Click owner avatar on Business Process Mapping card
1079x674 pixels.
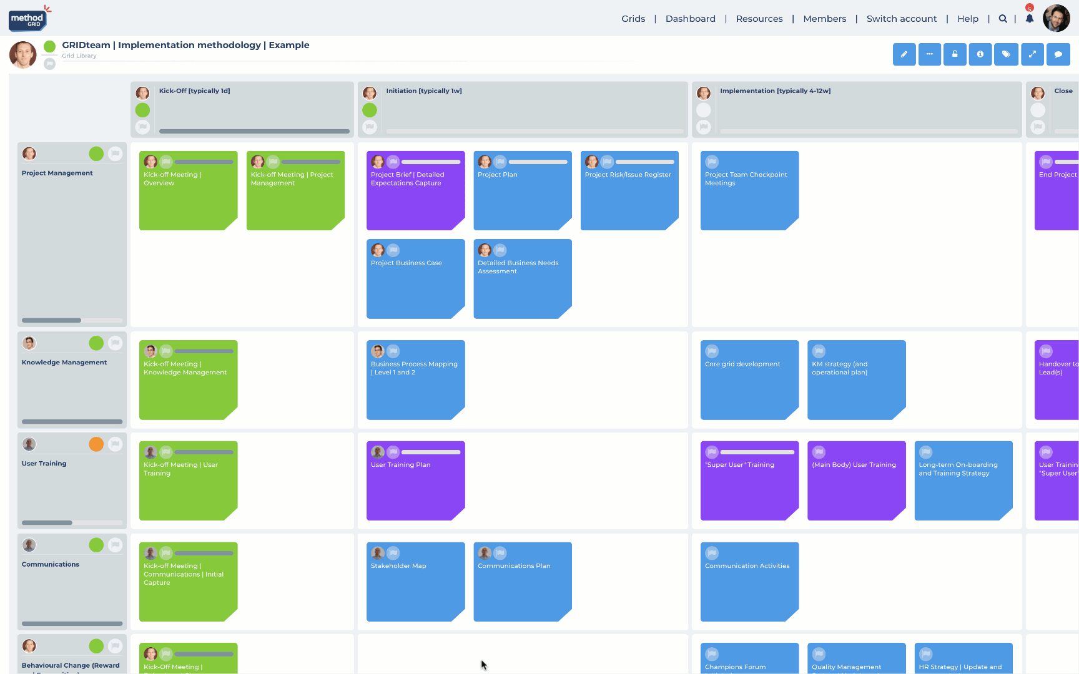pyautogui.click(x=378, y=351)
